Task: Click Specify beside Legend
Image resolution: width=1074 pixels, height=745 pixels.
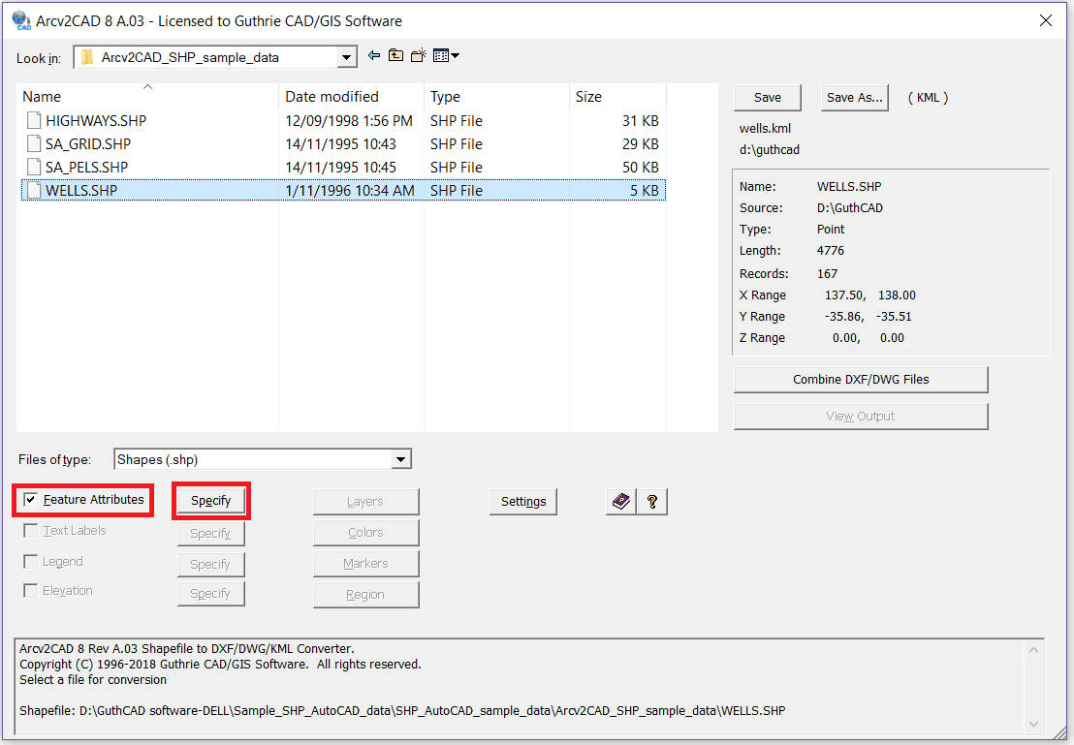Action: point(211,564)
